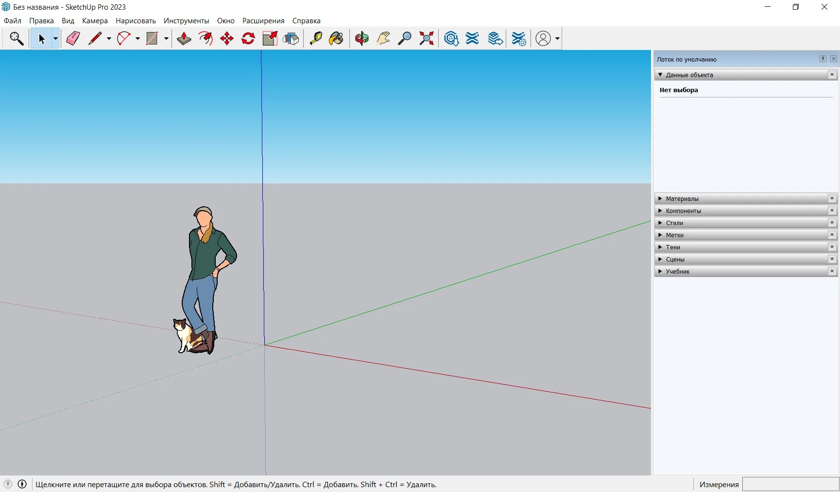840x492 pixels.
Task: Select the Paint Bucket tool
Action: coord(336,38)
